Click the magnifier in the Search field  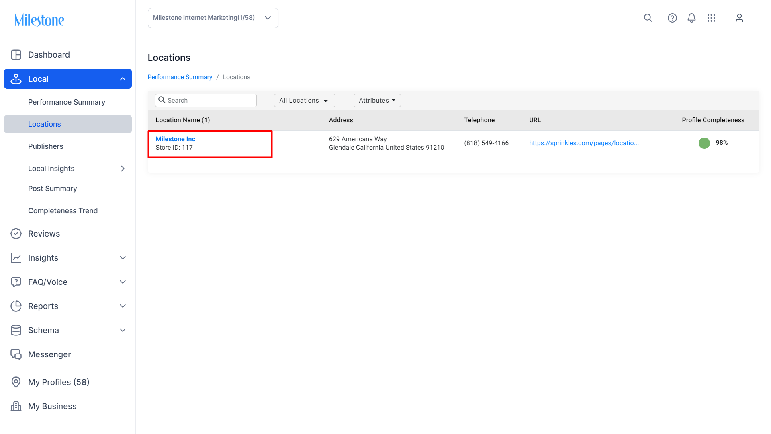point(162,100)
